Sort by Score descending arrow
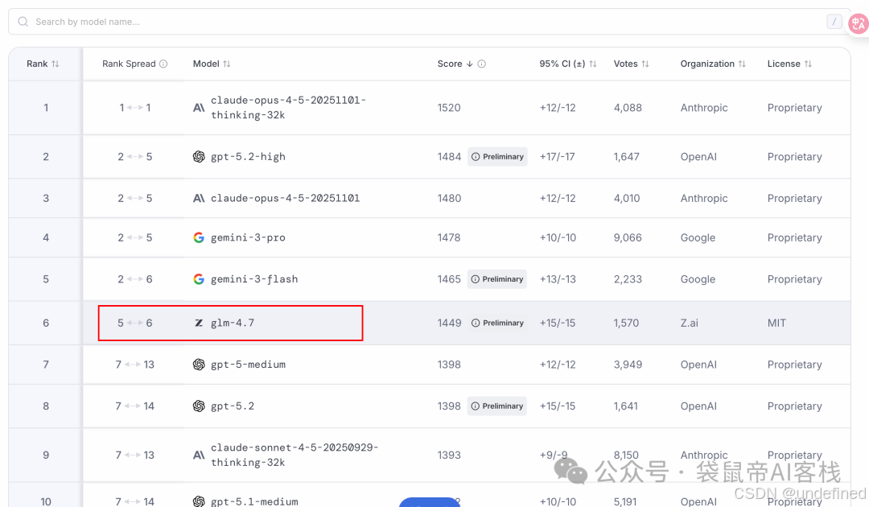Image resolution: width=869 pixels, height=507 pixels. point(469,64)
